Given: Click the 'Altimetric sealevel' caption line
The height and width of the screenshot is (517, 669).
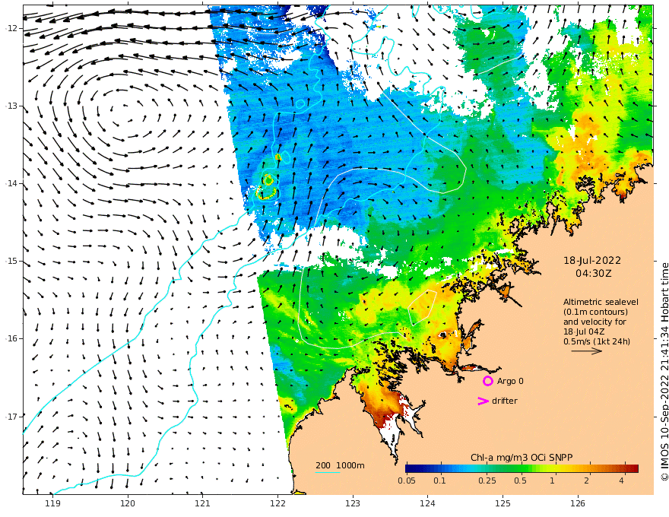Looking at the screenshot, I should click(x=601, y=302).
